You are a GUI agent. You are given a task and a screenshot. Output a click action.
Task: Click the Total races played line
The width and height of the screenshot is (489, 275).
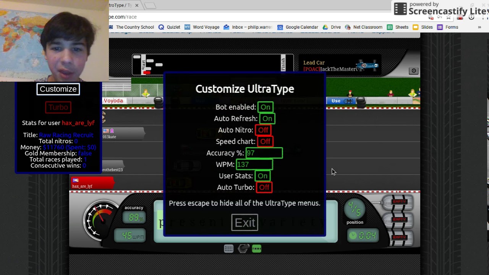coord(58,160)
